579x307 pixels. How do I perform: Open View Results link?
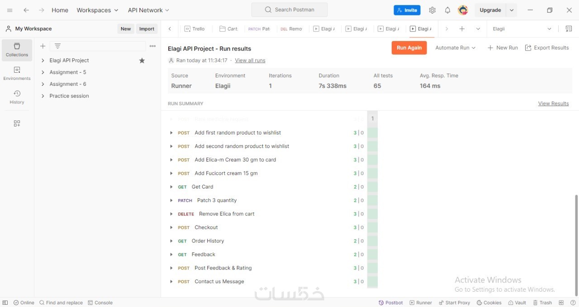[554, 104]
